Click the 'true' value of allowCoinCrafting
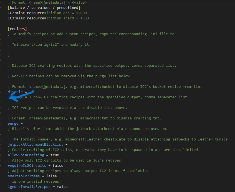This screenshot has width=235, height=192. click(55, 155)
